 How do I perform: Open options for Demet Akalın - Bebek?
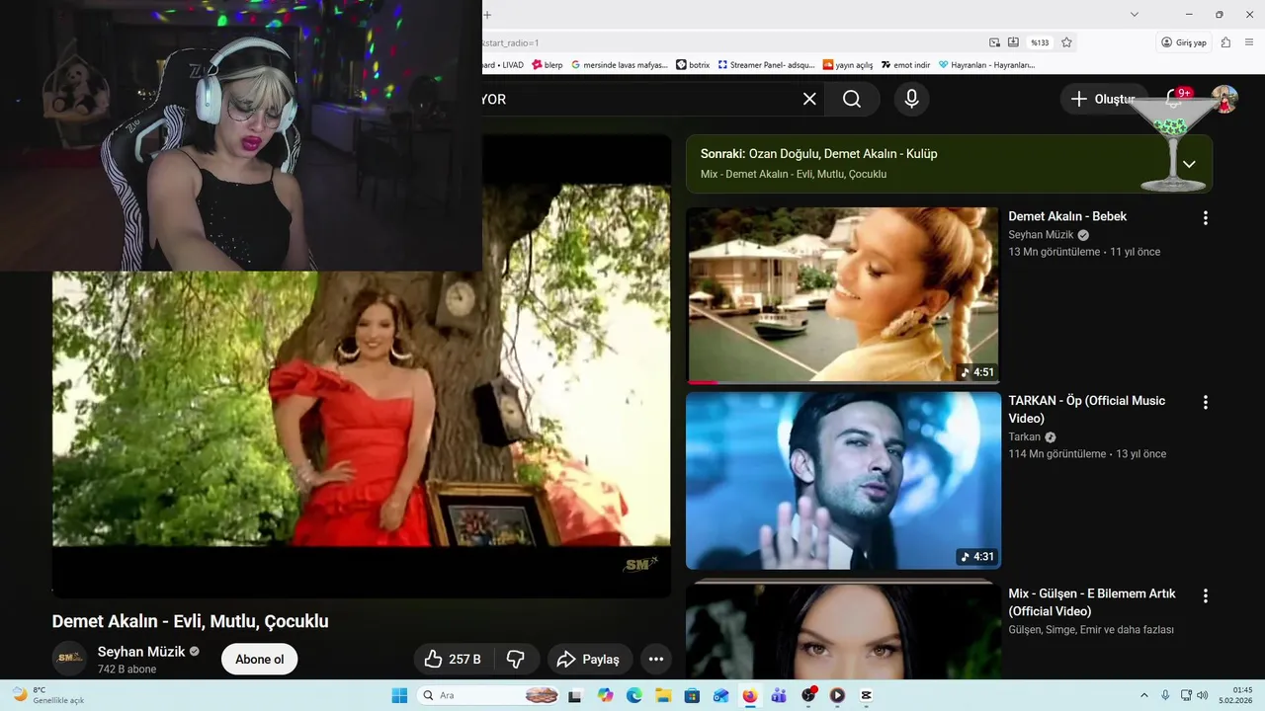[1205, 218]
